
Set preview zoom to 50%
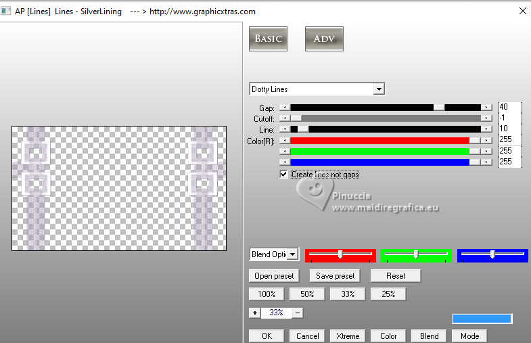pyautogui.click(x=307, y=294)
